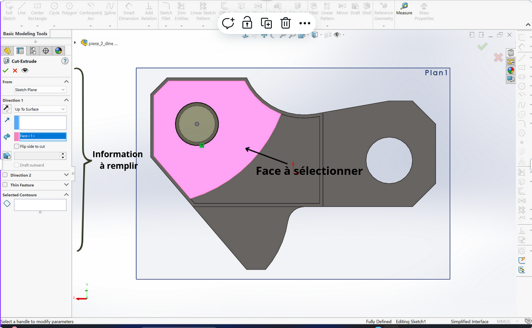Viewport: 532px width, 328px height.
Task: Open Cut-Extrude help question mark
Action: pyautogui.click(x=65, y=61)
